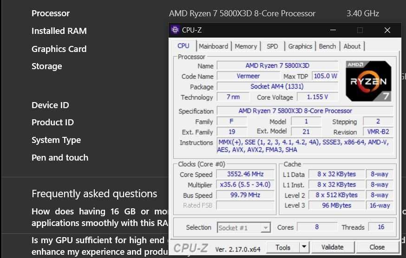Click the Processor label in the system window
The height and width of the screenshot is (258, 406).
point(51,13)
